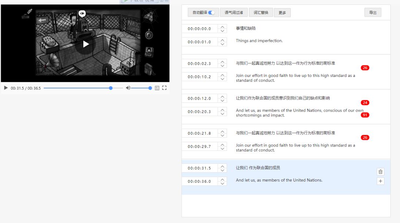Decrease the 00:00:10.2 time
The width and height of the screenshot is (400, 223).
223,79
